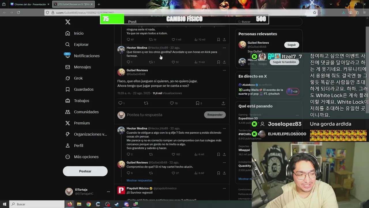Viewport: 369px width, 208px height.
Task: Bookmark Guibel's 'Compromiso de que?' reply
Action: 219,173
